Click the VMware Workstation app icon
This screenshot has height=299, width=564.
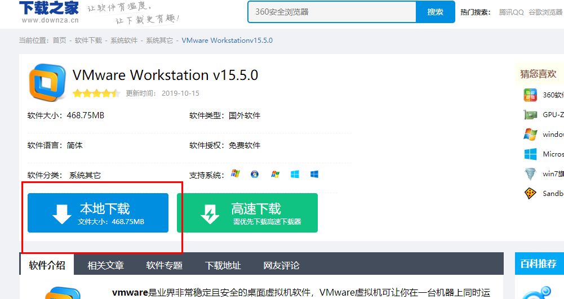[47, 82]
